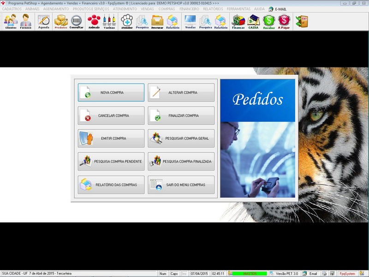This screenshot has width=369, height=277.
Task: Click the Email icon in status bar
Action: (304, 273)
